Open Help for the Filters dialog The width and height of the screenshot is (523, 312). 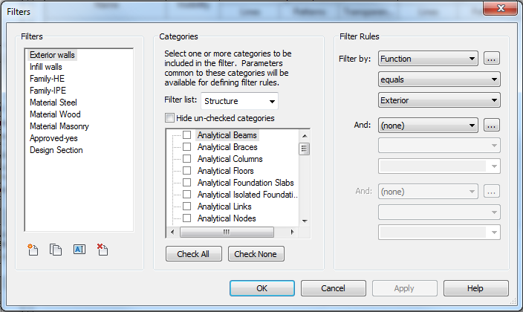coord(475,288)
